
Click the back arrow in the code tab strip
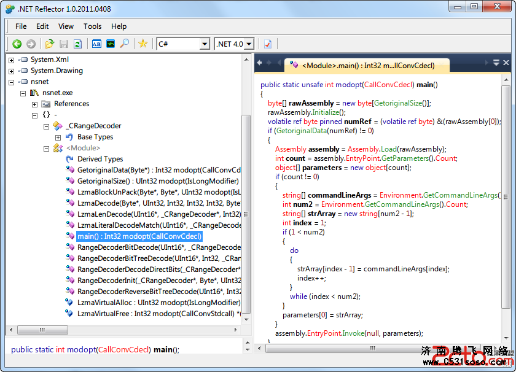[x=259, y=63]
